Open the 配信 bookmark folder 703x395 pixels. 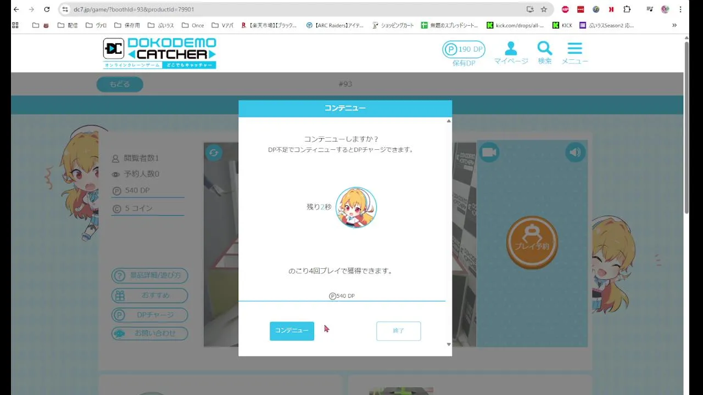pos(68,25)
